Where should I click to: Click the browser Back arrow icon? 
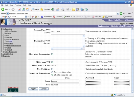click(x=3, y=9)
